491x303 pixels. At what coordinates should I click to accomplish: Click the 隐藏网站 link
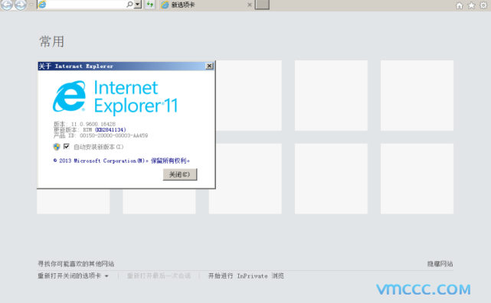[440, 264]
